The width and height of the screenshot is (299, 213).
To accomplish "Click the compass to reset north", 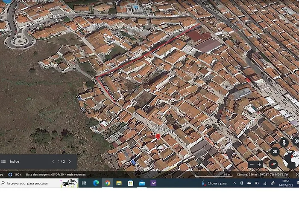I will 273,164.
